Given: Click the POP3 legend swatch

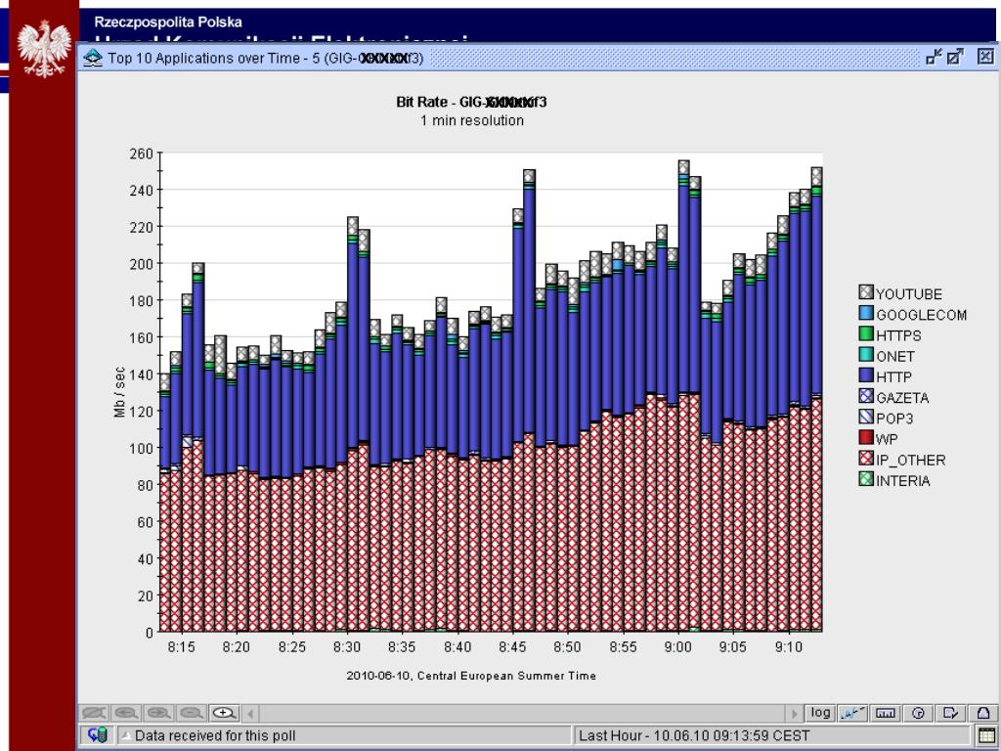Looking at the screenshot, I should coord(866,417).
